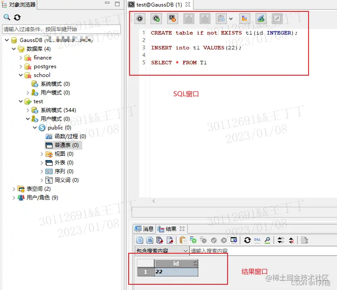Click the execution plan tree icon
Image resolution: width=337 pixels, height=290 pixels.
pos(245,18)
